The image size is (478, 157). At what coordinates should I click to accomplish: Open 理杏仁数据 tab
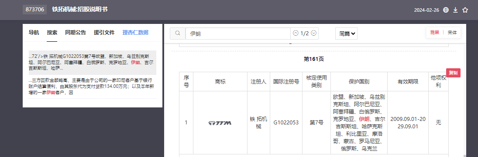click(x=135, y=33)
